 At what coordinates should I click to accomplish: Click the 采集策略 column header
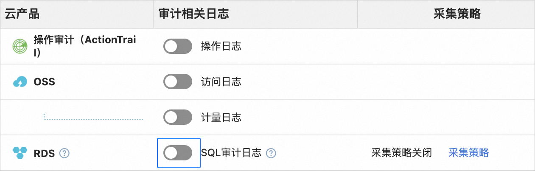(457, 14)
